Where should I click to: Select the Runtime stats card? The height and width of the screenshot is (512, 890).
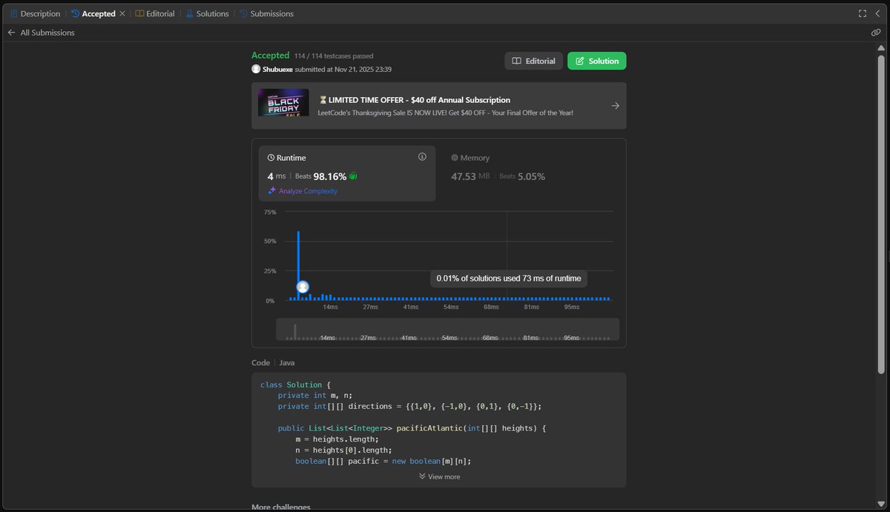click(347, 173)
